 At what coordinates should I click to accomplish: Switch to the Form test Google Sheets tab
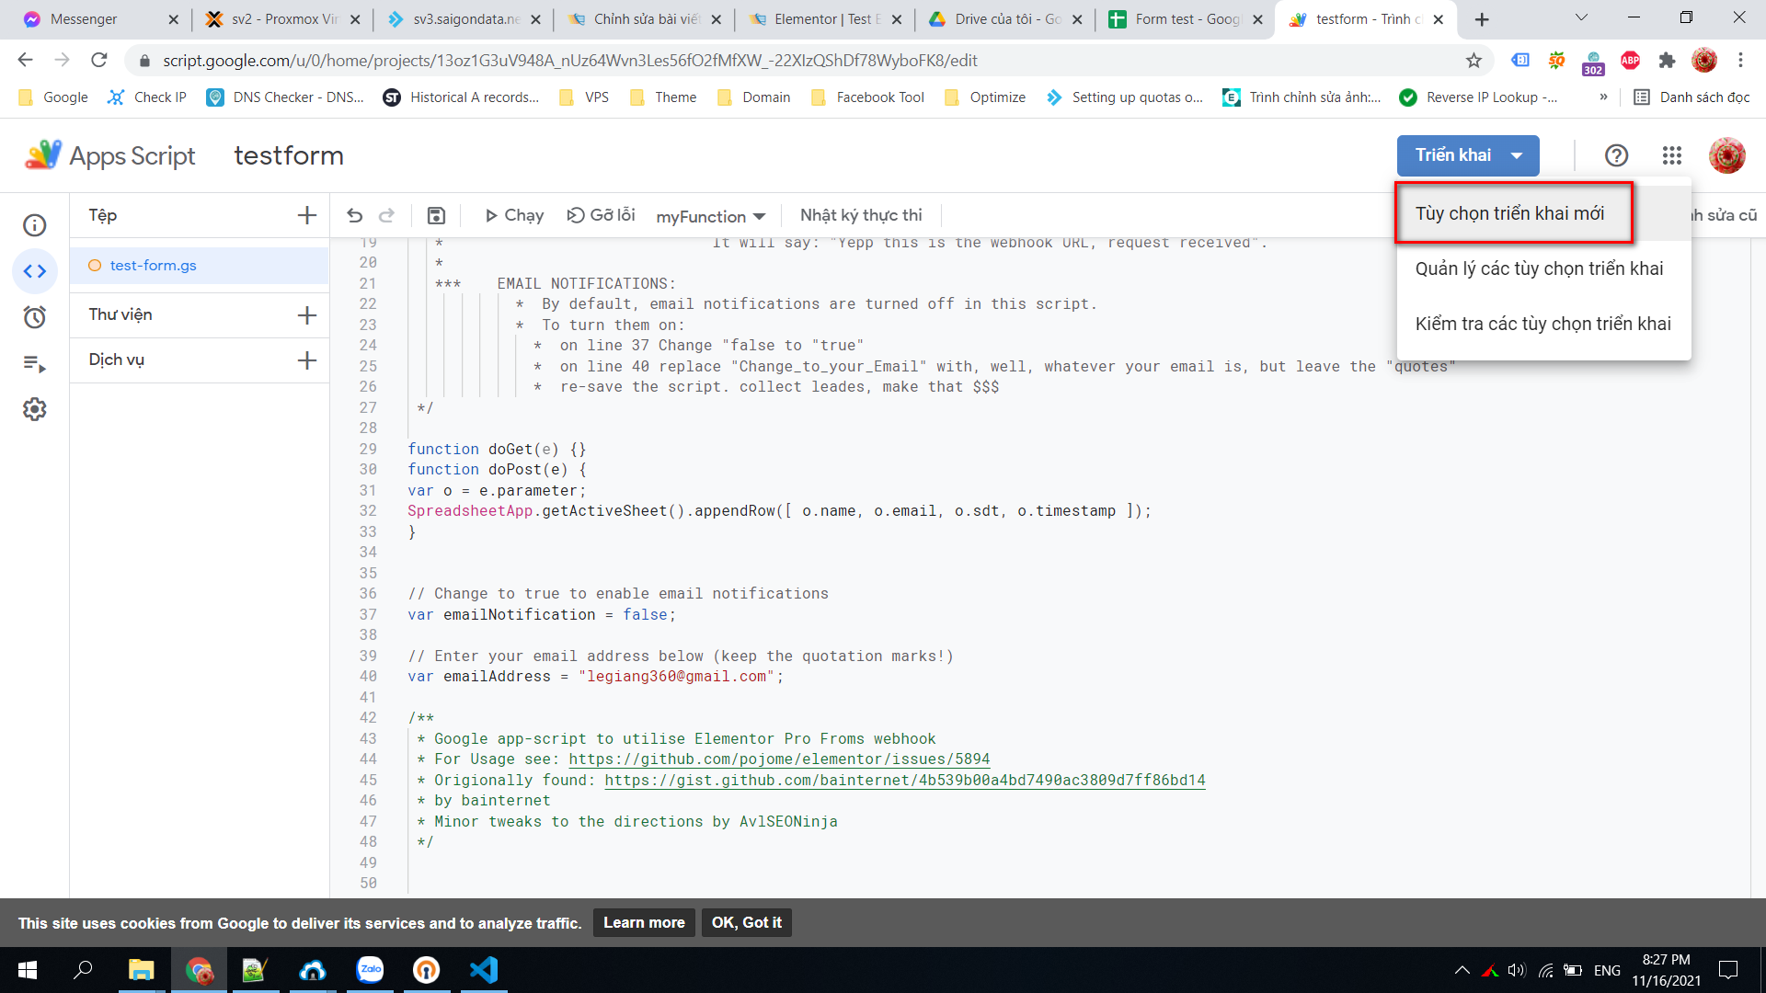pos(1186,19)
